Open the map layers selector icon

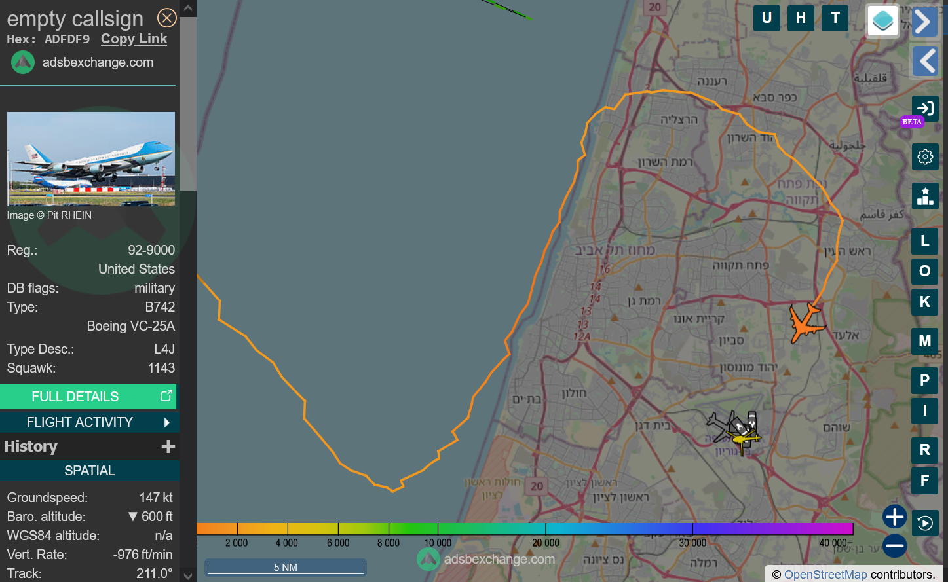click(882, 21)
